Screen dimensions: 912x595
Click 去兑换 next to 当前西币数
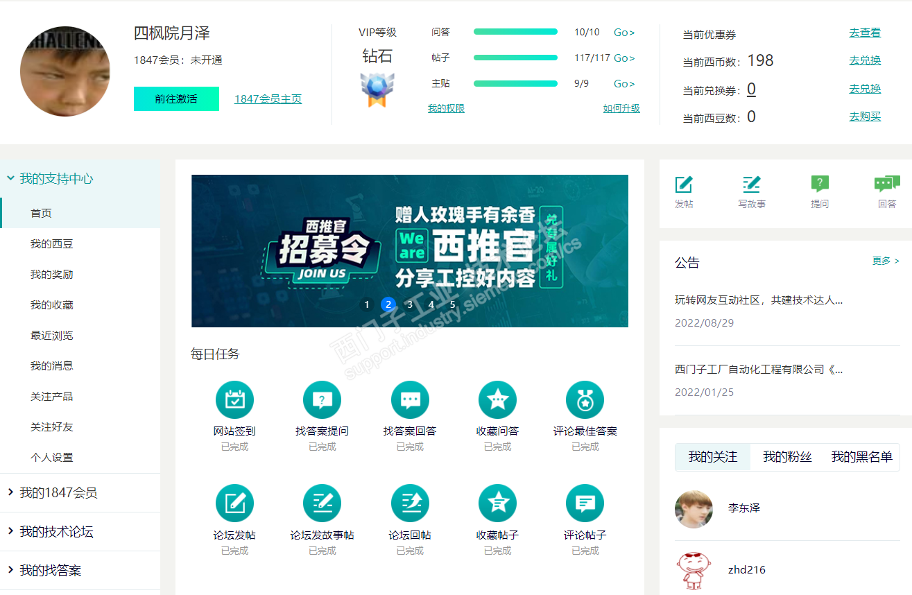pos(865,60)
